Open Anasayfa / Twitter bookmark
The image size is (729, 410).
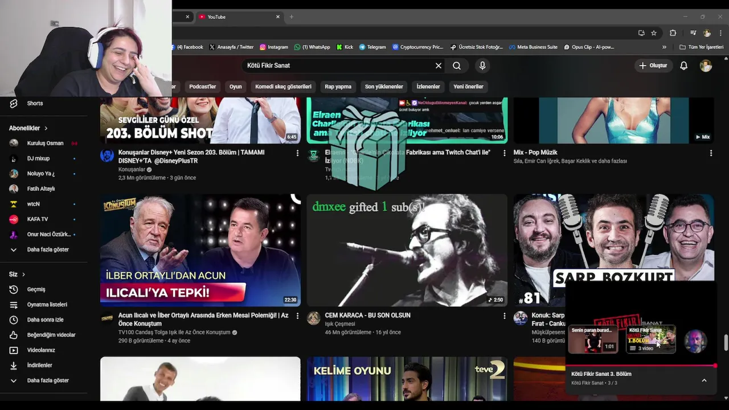(x=231, y=47)
